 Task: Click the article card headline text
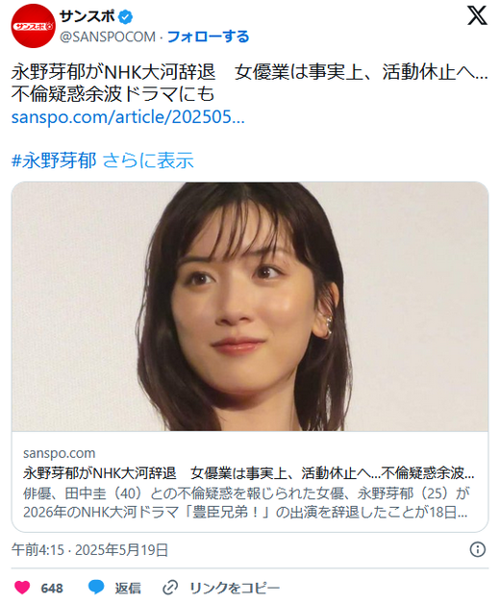click(x=248, y=473)
